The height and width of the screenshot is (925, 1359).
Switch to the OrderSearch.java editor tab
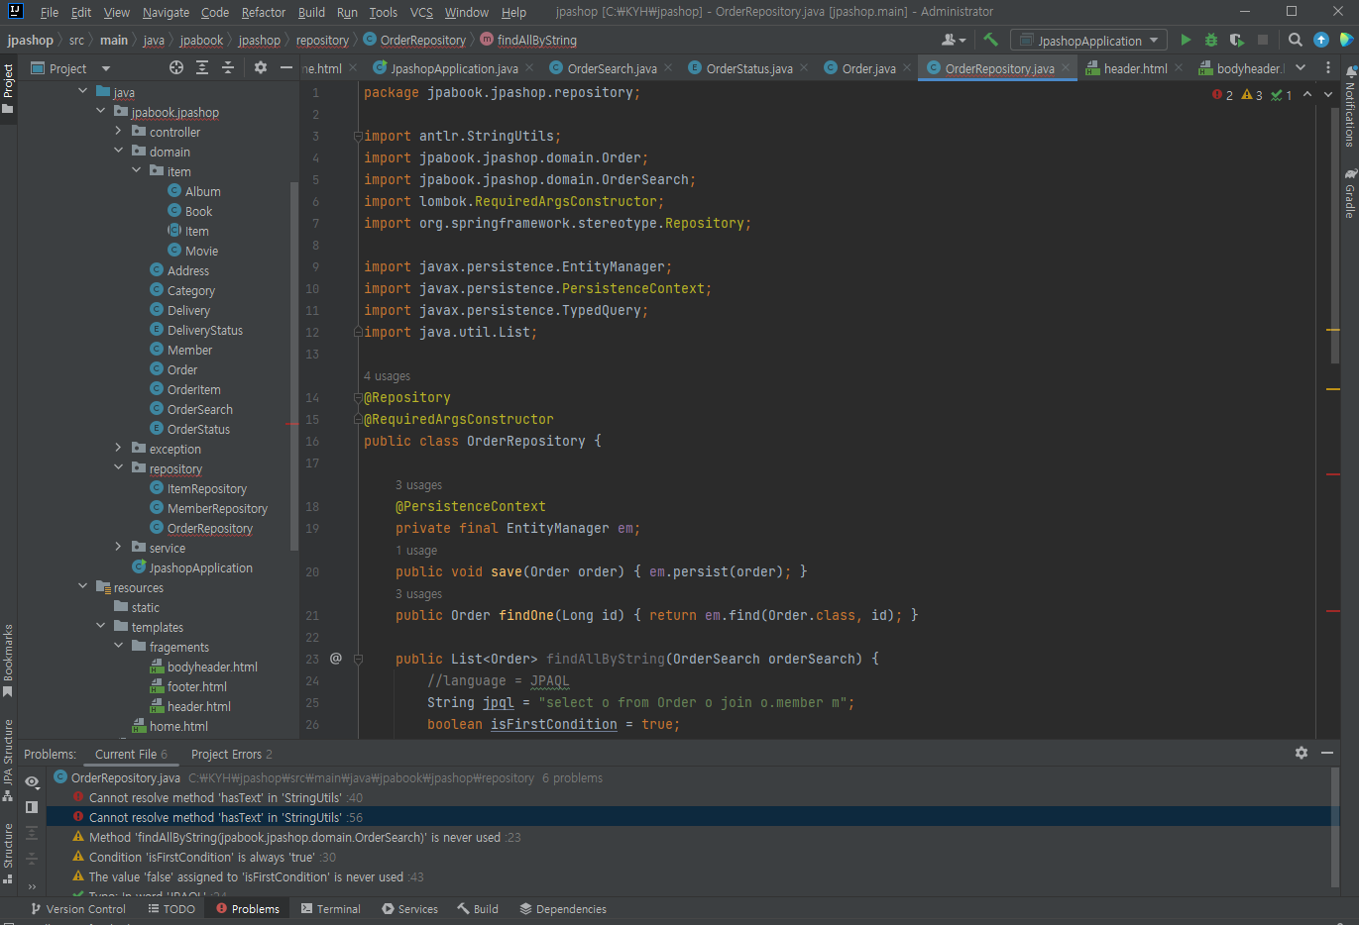(x=612, y=68)
